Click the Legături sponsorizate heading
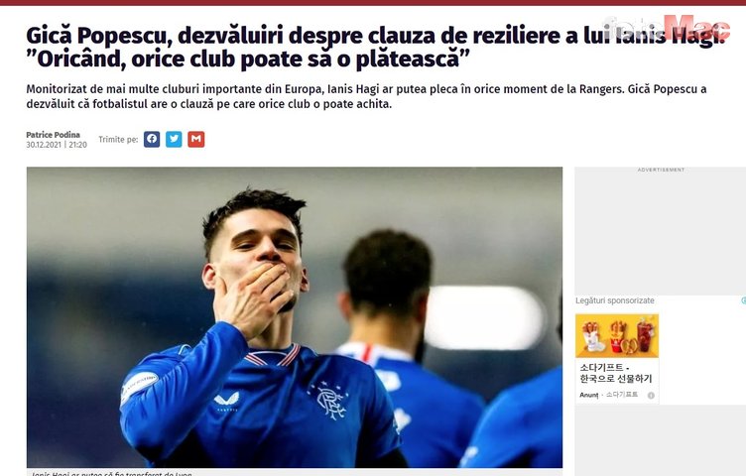This screenshot has width=746, height=476. click(x=615, y=300)
